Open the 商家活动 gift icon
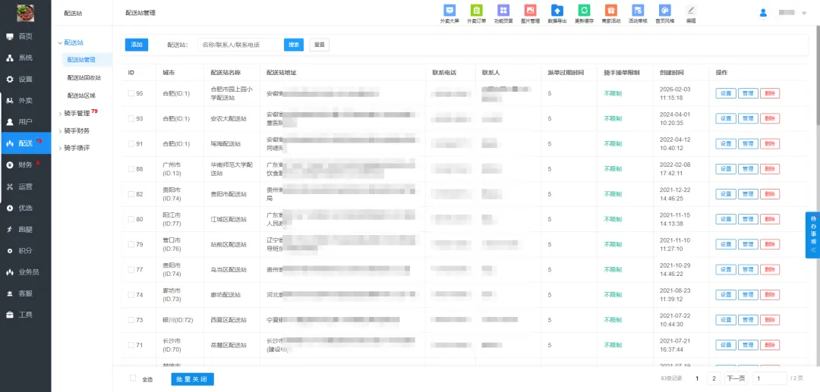Viewport: 820px width, 392px height. pos(610,11)
